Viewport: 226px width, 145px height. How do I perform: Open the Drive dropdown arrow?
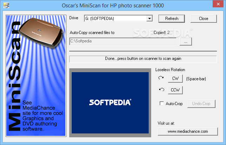pos(149,19)
